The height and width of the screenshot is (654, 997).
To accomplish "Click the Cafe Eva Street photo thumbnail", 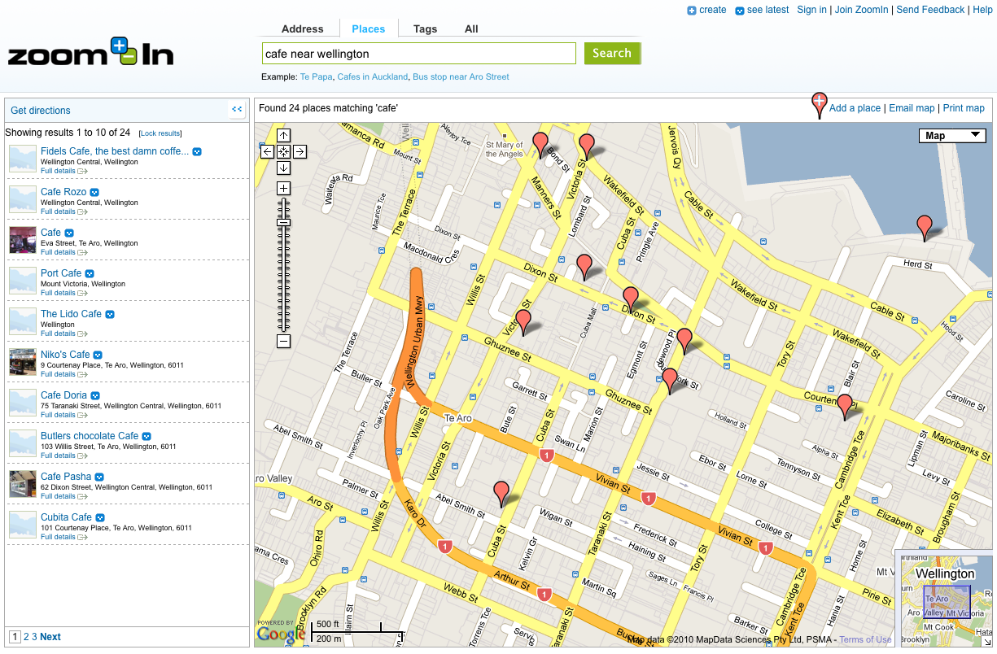I will click(x=23, y=240).
